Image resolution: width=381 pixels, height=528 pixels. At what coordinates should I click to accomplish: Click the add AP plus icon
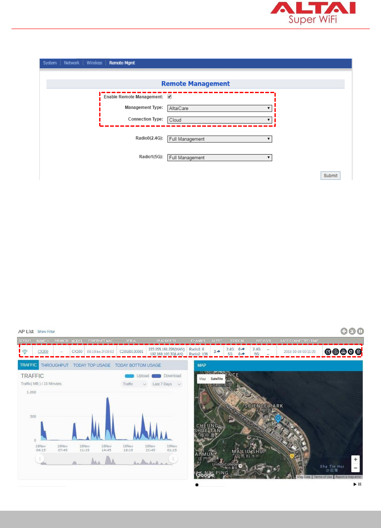[x=344, y=331]
